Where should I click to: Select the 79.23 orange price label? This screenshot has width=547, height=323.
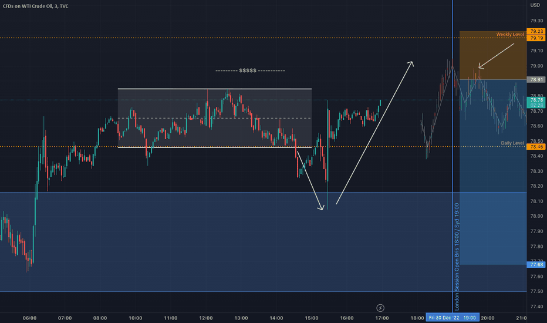click(x=536, y=32)
